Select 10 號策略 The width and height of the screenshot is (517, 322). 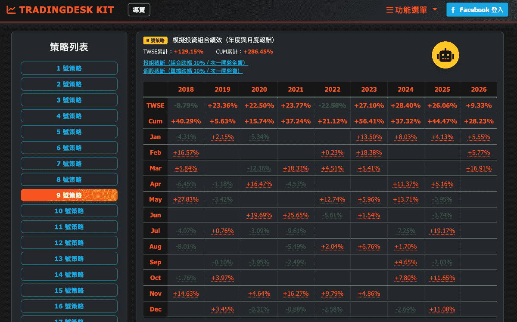[69, 211]
